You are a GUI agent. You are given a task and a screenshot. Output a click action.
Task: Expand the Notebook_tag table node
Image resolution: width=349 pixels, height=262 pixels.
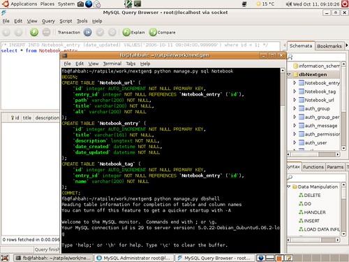[295, 92]
